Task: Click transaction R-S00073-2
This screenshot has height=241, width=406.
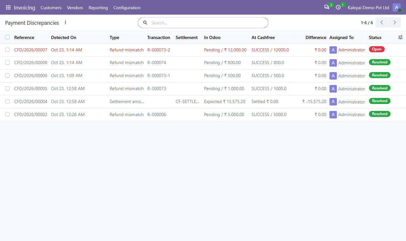Action: 159,50
